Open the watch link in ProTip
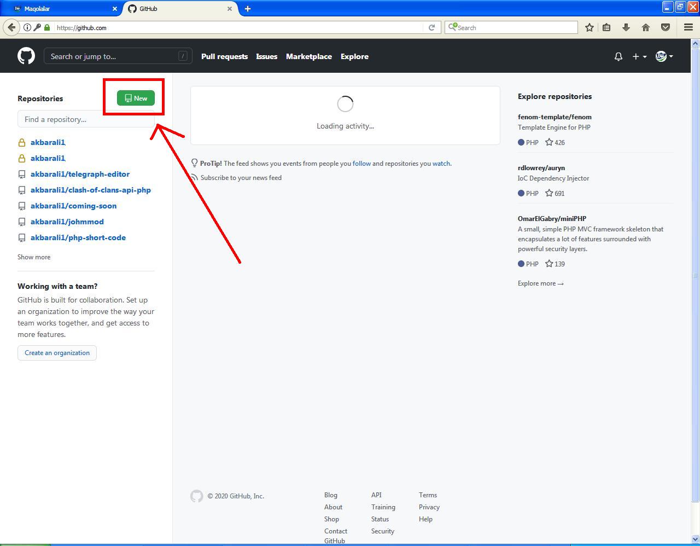 pyautogui.click(x=441, y=164)
